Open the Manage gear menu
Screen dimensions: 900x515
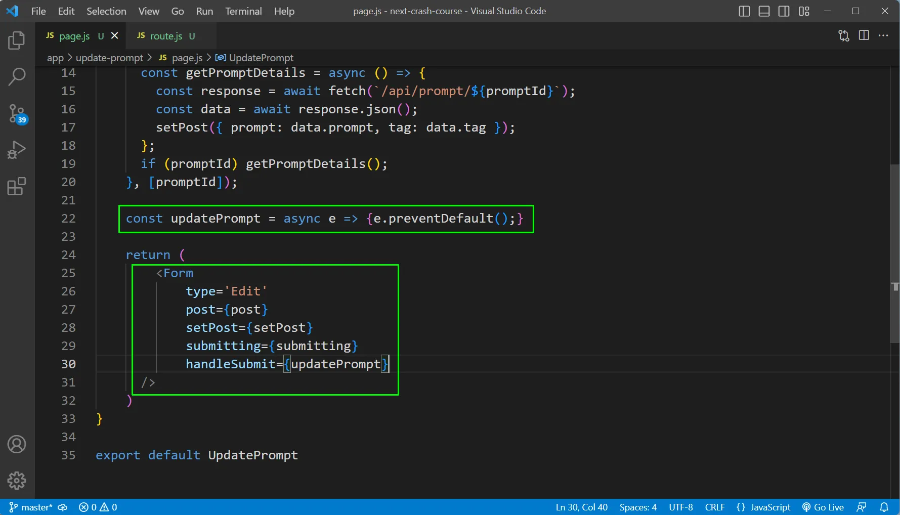[17, 481]
